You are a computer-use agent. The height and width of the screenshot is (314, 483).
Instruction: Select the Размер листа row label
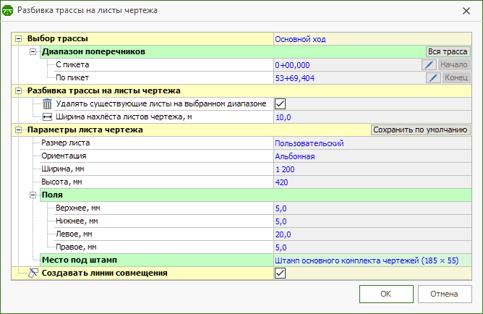[x=66, y=143]
